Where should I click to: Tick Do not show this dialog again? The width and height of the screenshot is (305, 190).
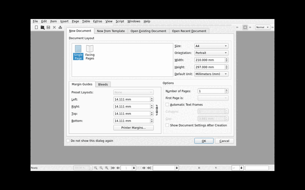(68, 141)
